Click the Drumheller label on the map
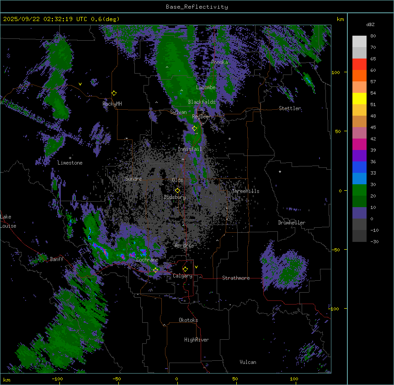This screenshot has height=385, width=394. [x=291, y=223]
